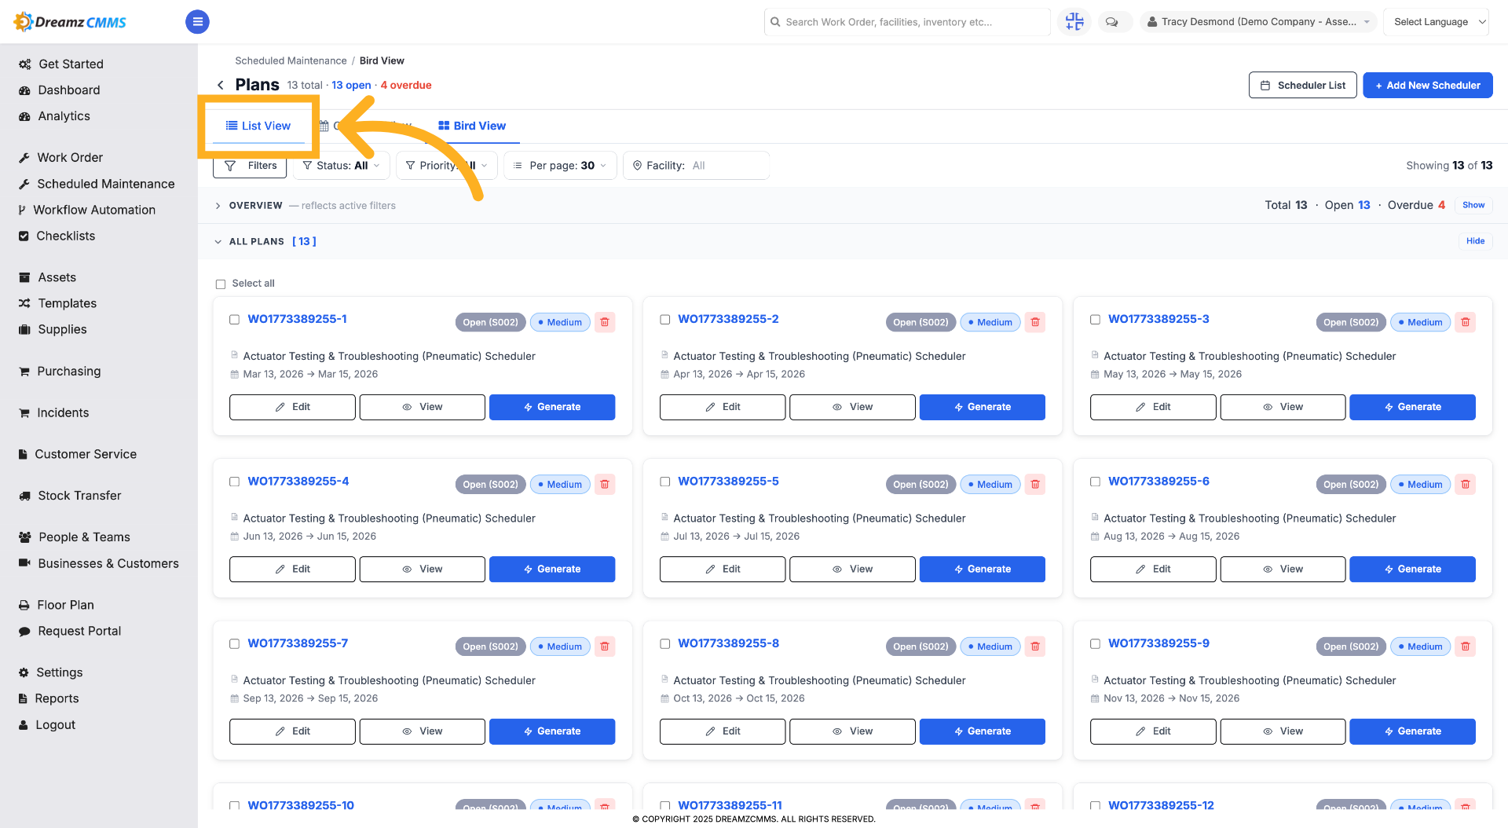Image resolution: width=1508 pixels, height=828 pixels.
Task: Generate work order for WO1773389255-1
Action: (x=552, y=407)
